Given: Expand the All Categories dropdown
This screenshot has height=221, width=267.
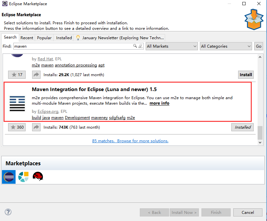Looking at the screenshot, I should 226,46.
